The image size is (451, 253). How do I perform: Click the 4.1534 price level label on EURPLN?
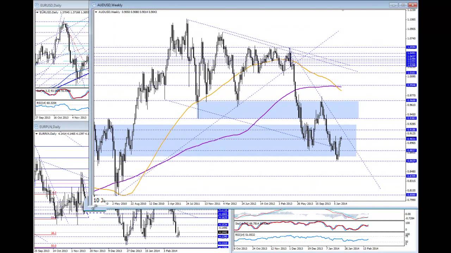[x=223, y=225]
